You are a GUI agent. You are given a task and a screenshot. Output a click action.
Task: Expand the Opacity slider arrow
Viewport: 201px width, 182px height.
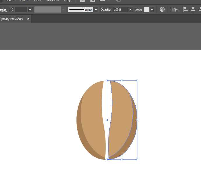(x=130, y=10)
